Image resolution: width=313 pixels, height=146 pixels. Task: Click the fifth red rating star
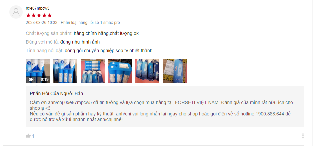[50, 15]
